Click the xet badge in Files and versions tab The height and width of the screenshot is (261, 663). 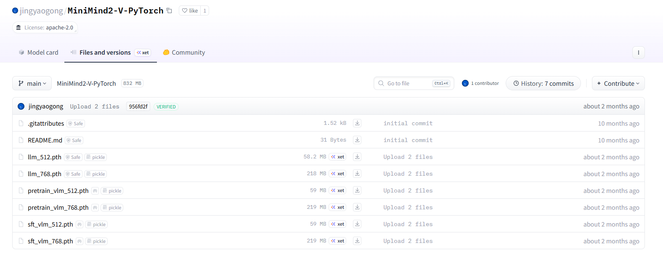pyautogui.click(x=143, y=53)
